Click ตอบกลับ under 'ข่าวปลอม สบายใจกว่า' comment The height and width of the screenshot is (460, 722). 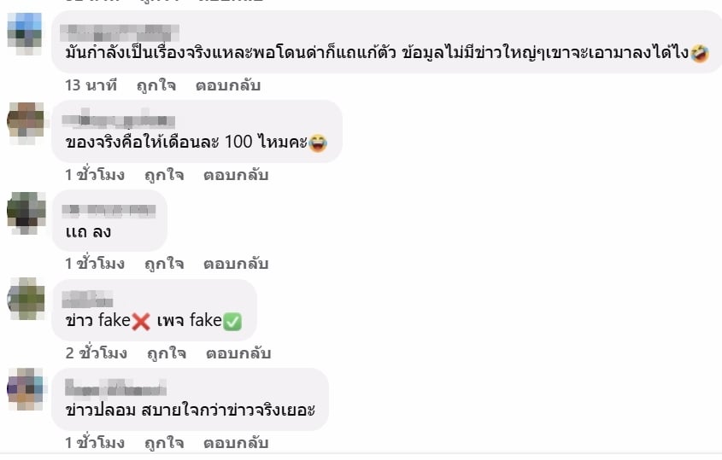(236, 443)
